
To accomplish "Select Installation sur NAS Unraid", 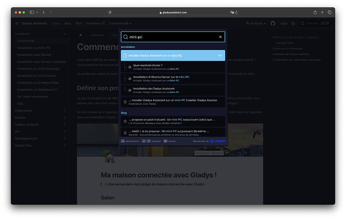I will click(36, 75).
